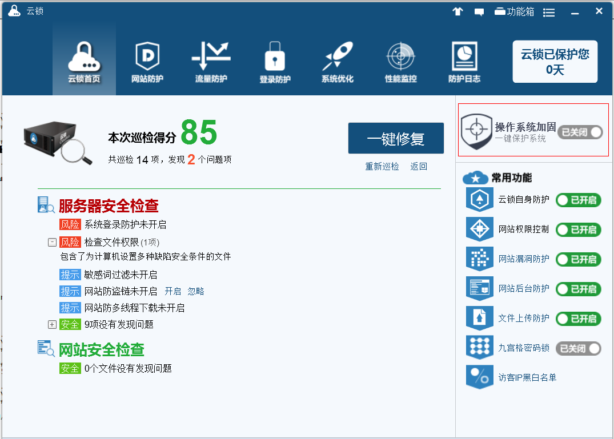Open the 文件上传防护 label link

524,318
